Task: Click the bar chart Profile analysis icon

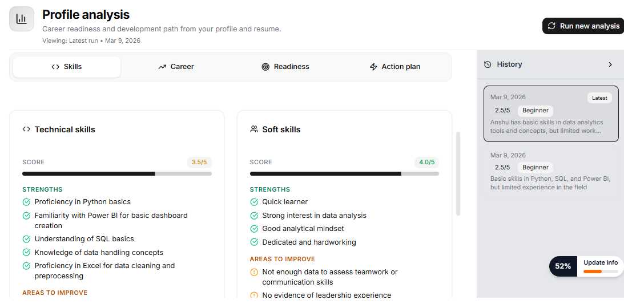Action: tap(22, 19)
